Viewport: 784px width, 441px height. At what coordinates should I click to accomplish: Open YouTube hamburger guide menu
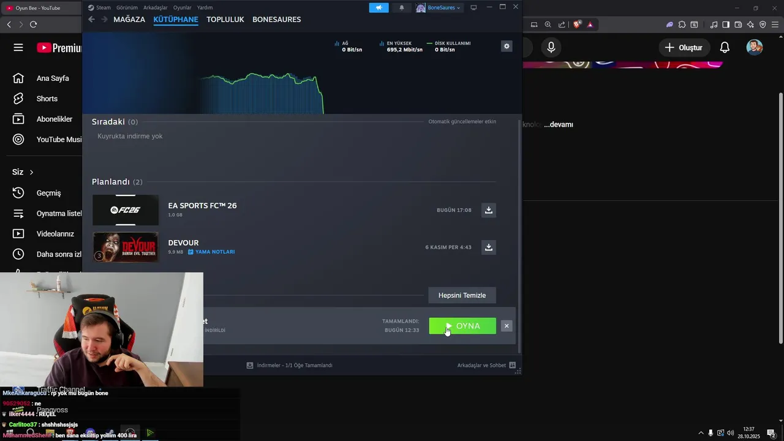pyautogui.click(x=18, y=48)
